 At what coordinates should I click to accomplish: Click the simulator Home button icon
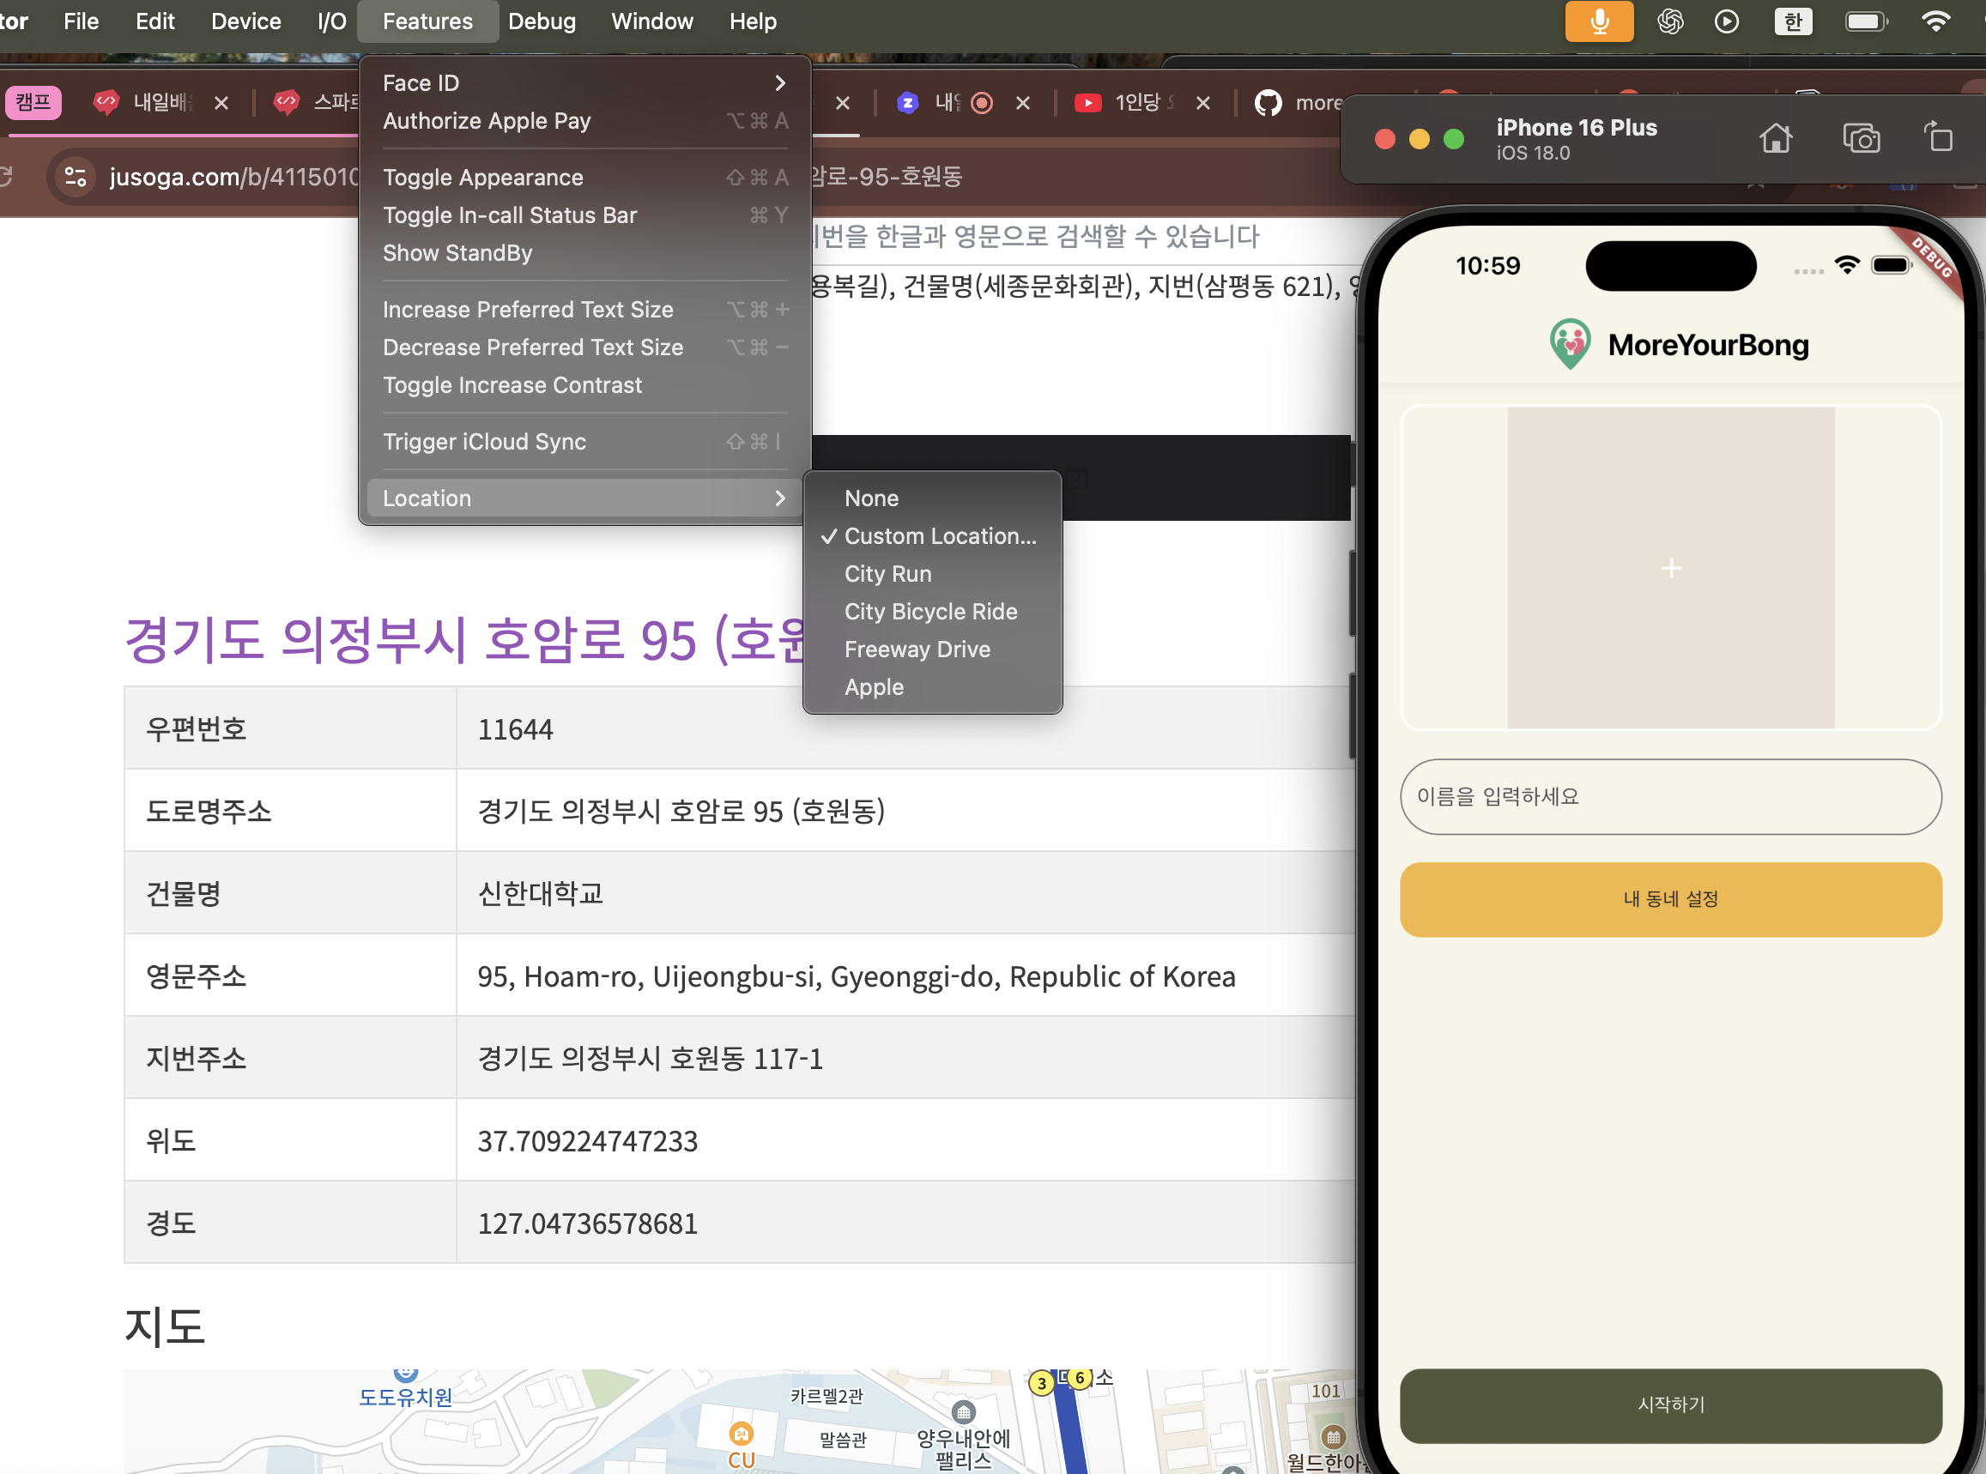(1775, 138)
